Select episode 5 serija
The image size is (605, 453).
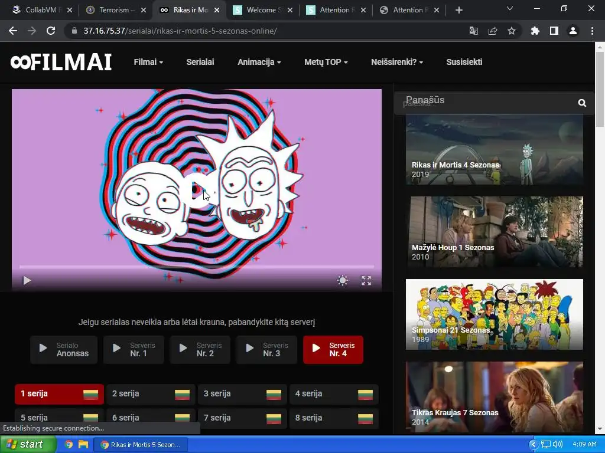60,418
